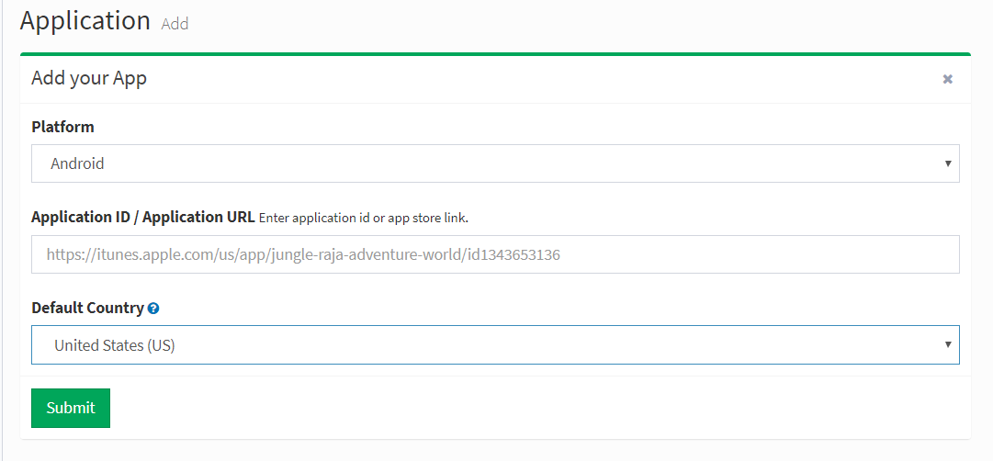The height and width of the screenshot is (461, 993).
Task: Click the Default Country label text
Action: (x=87, y=308)
